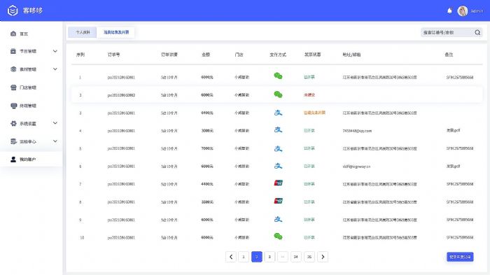This screenshot has width=490, height=275.
Task: Click the green invoiced status in row 1
Action: coord(309,77)
